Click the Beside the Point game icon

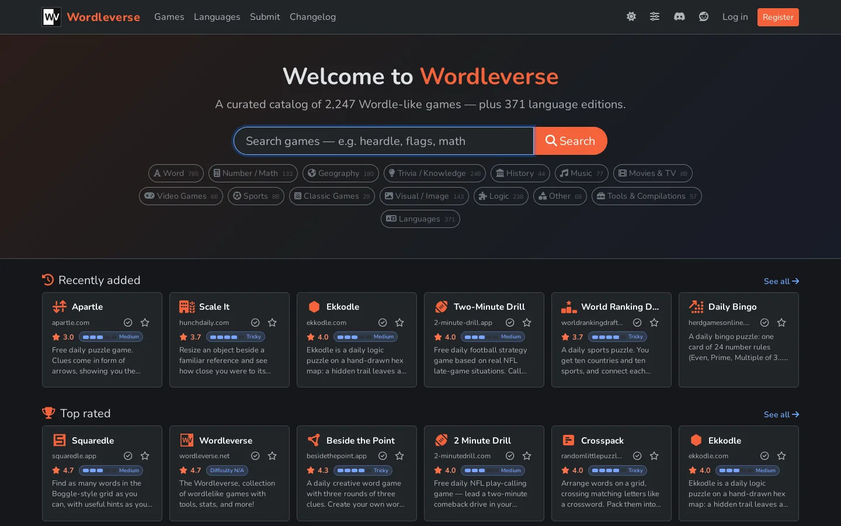tap(314, 440)
